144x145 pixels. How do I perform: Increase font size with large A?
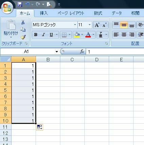[x=97, y=25]
